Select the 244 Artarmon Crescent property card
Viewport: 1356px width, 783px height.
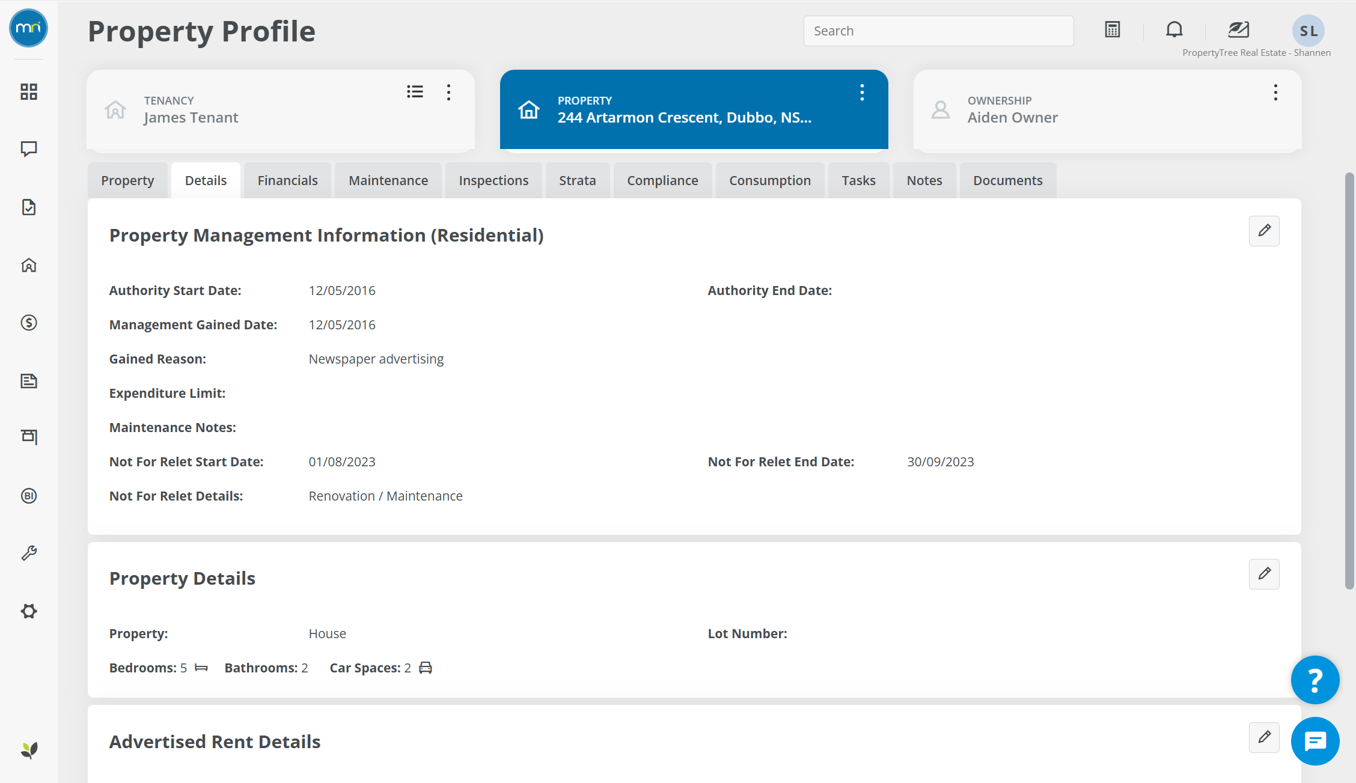pos(694,110)
